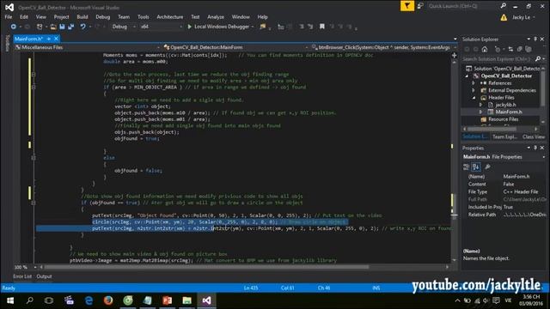Close the MainForm.h tab
This screenshot has height=309, width=550.
point(56,39)
